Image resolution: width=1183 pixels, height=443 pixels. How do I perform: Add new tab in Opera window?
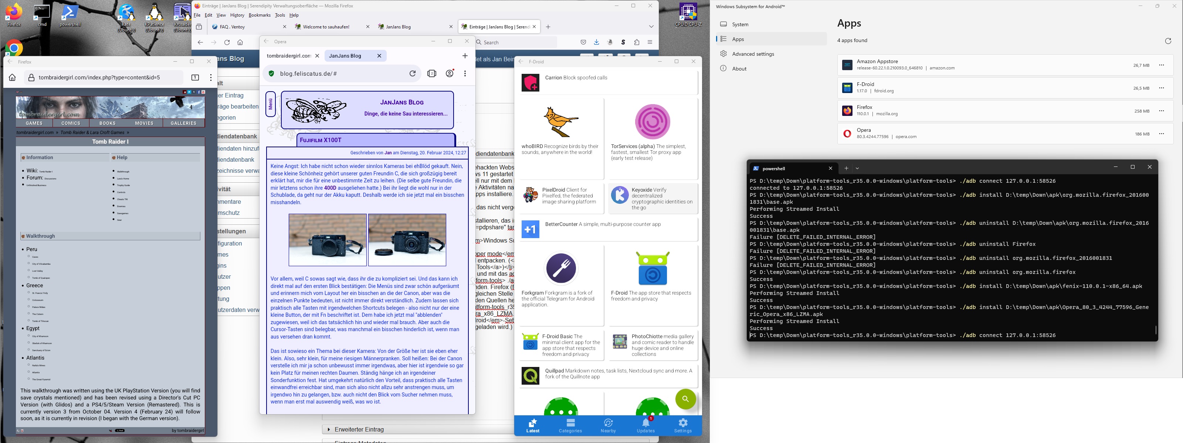[x=465, y=56]
